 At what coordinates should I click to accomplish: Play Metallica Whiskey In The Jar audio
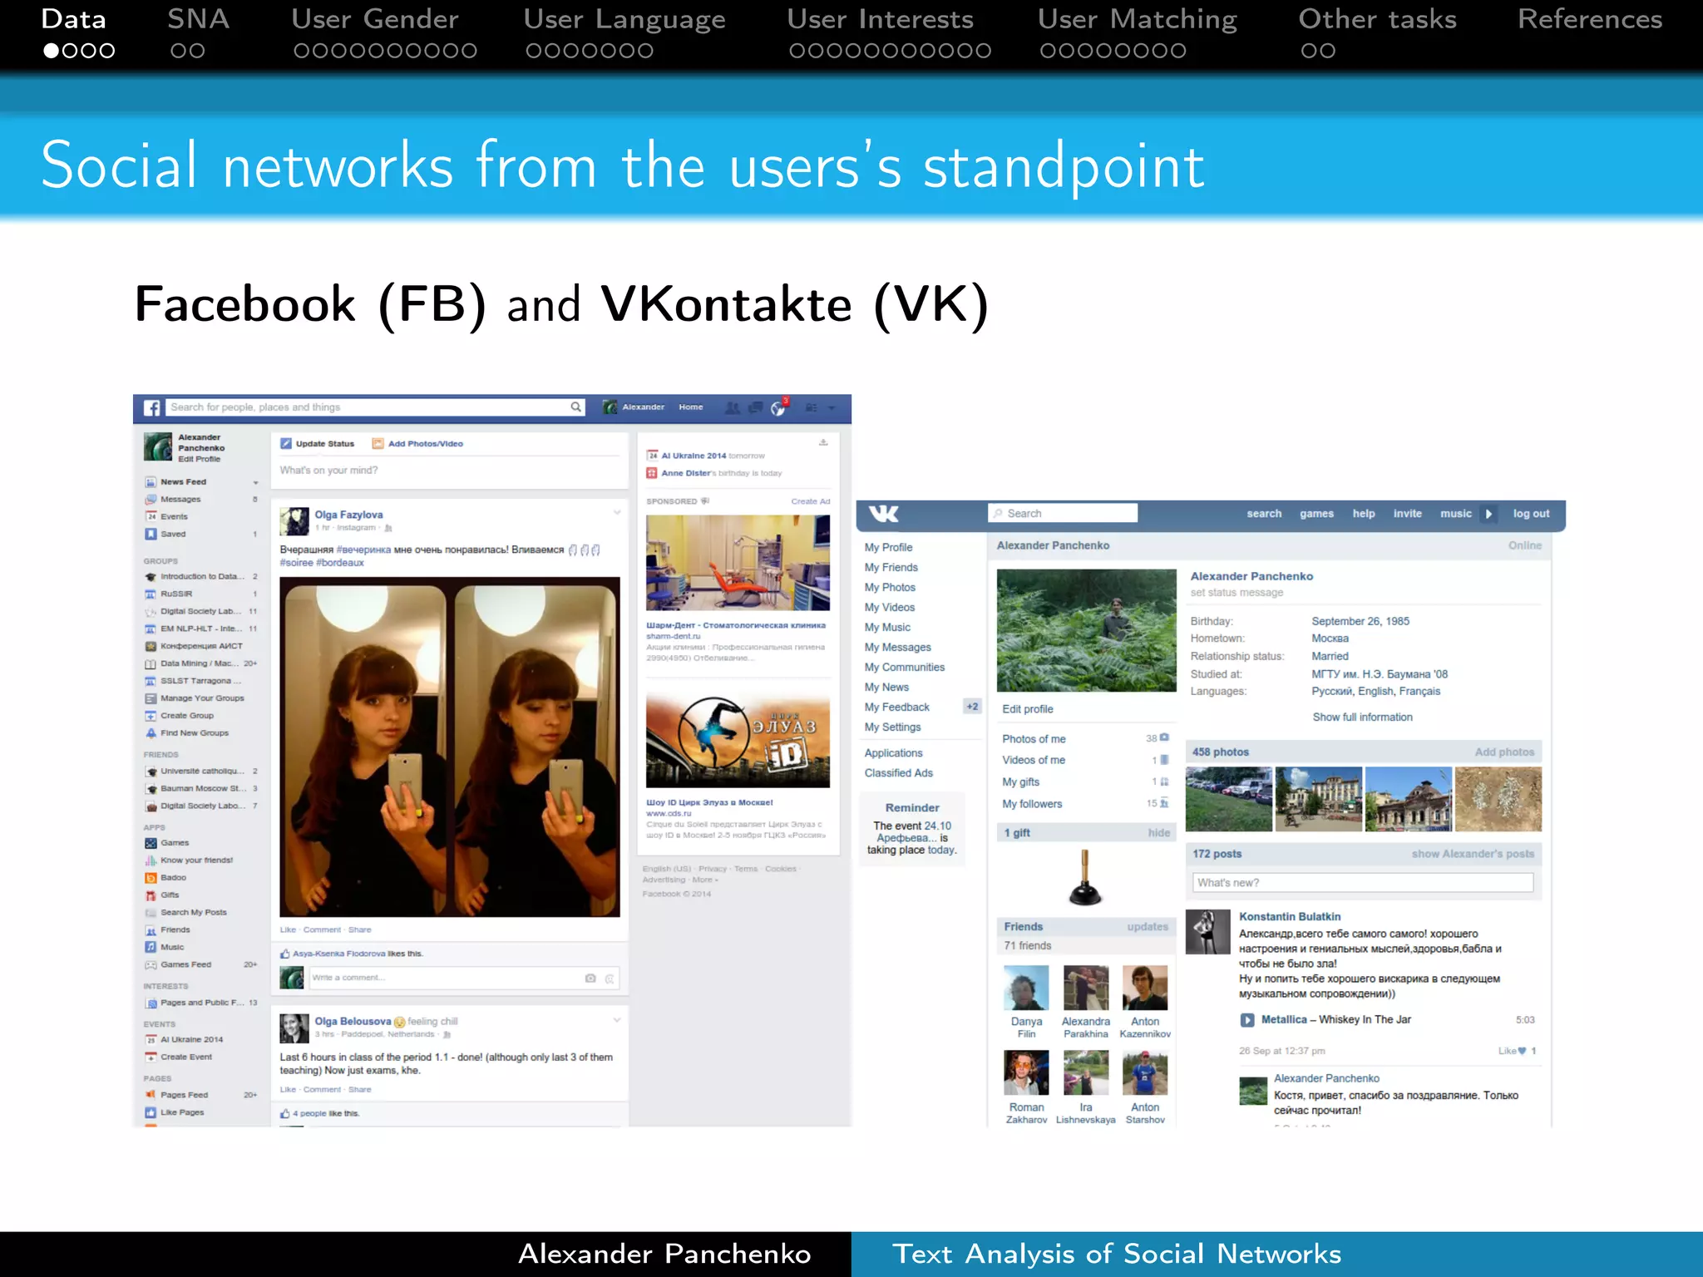coord(1247,1020)
